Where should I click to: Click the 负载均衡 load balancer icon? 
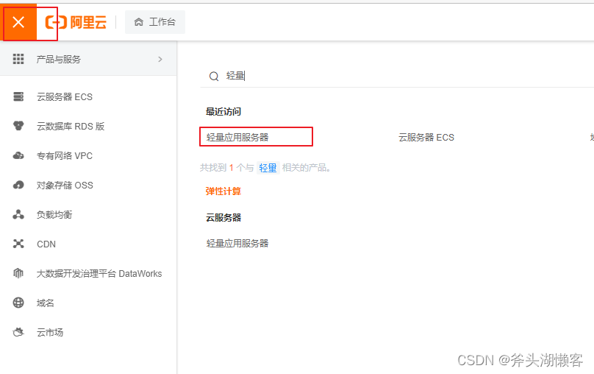[x=18, y=214]
